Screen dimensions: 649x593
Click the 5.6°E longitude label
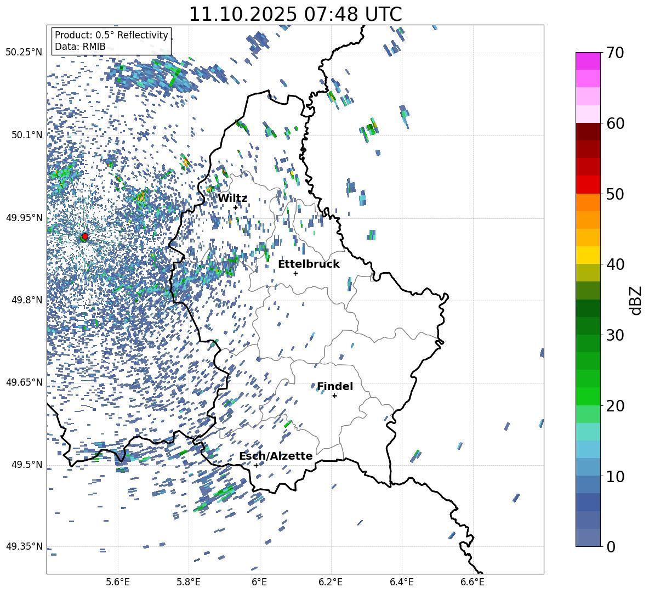117,583
